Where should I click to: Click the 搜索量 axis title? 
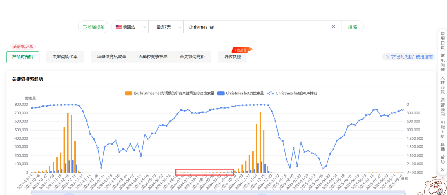coord(30,98)
